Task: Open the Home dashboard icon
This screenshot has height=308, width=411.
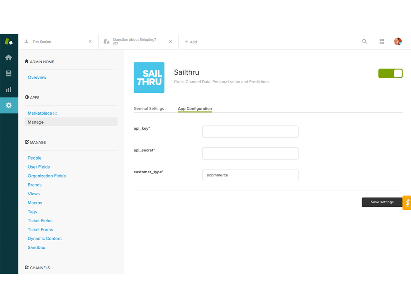Action: pos(9,57)
